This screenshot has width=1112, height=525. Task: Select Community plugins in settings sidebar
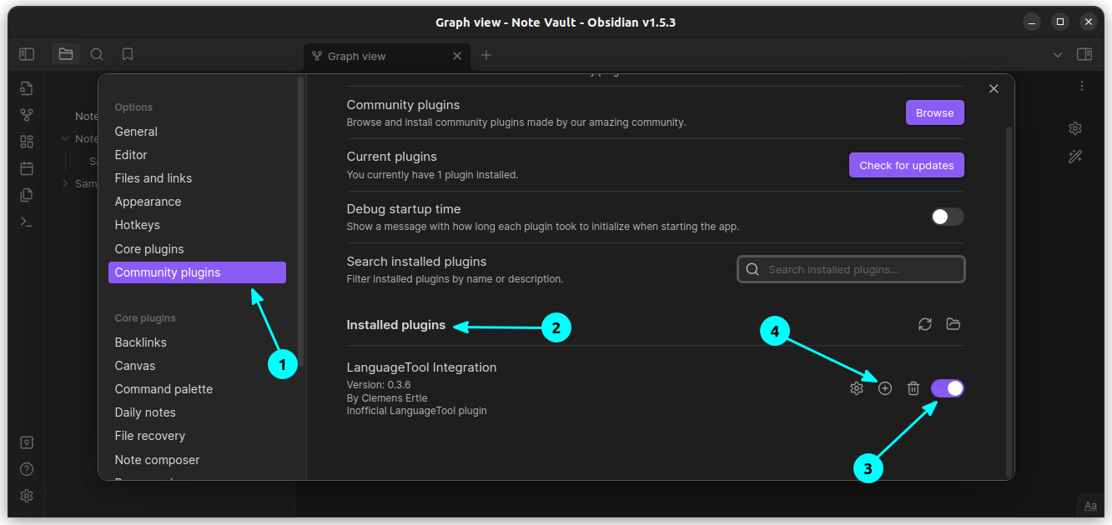[x=197, y=272]
